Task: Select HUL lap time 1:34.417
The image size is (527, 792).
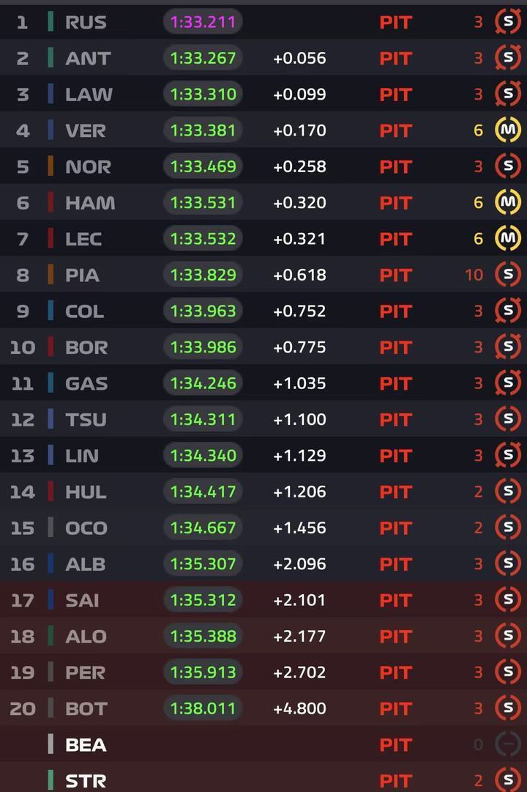Action: [x=203, y=492]
